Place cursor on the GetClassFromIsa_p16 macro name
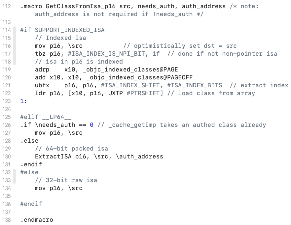The image size is (291, 225). pyautogui.click(x=81, y=6)
